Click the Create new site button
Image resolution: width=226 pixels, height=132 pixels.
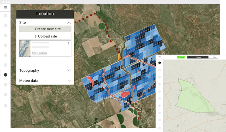click(x=45, y=29)
